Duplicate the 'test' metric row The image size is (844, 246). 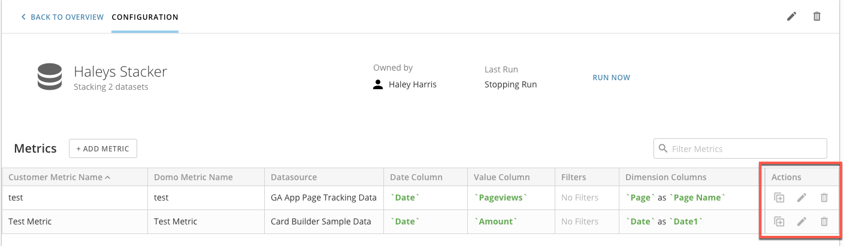click(x=779, y=198)
